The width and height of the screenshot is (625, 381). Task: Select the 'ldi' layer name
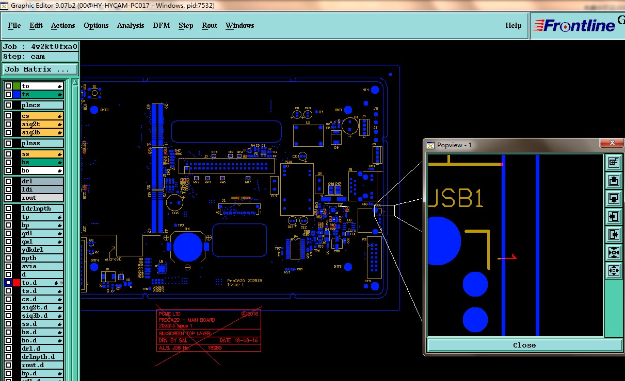click(x=42, y=189)
